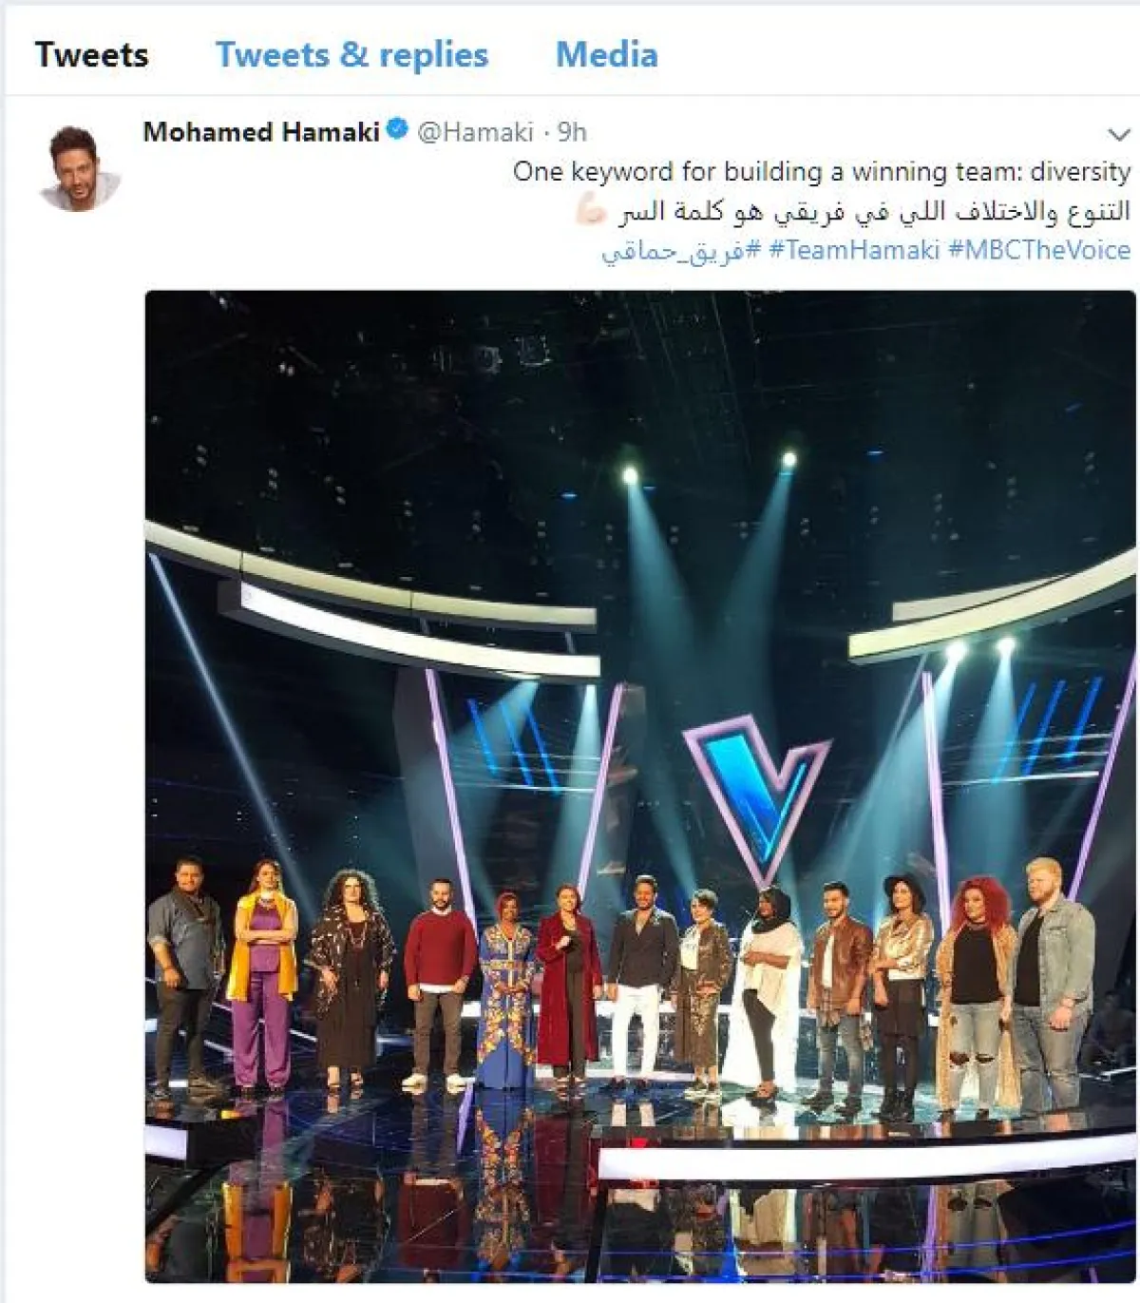
Task: Expand the tweet options chevron
Action: (x=1119, y=134)
